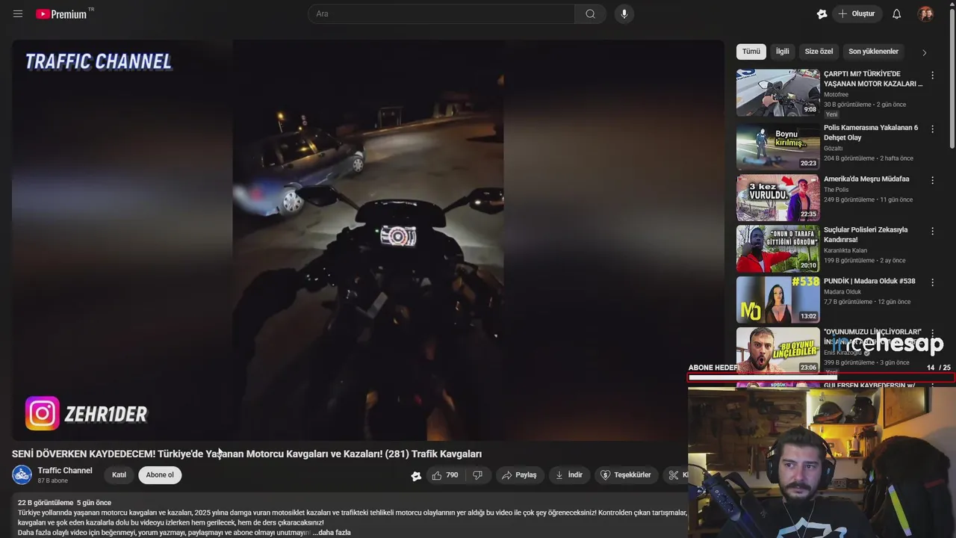
Task: Click title Suçlular Polisleri Zekasıyla Kandırırsa
Action: point(866,235)
